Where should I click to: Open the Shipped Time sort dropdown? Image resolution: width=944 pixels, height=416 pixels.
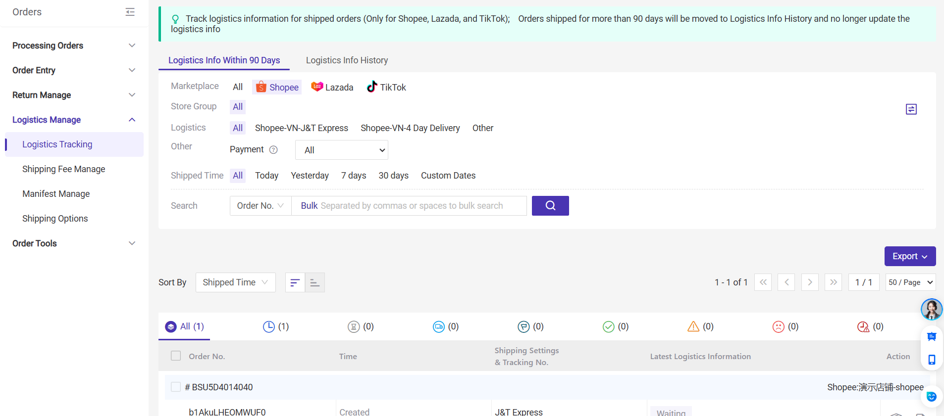click(236, 282)
